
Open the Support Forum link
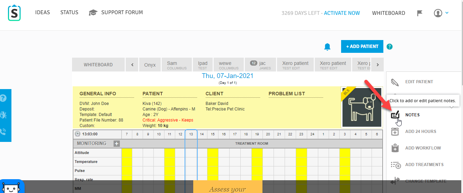pos(122,12)
